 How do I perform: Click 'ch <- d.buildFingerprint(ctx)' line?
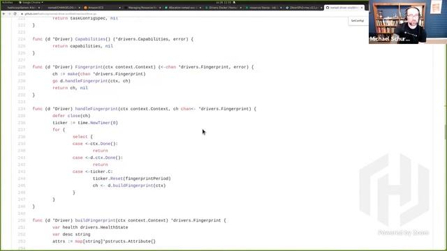tap(129, 185)
